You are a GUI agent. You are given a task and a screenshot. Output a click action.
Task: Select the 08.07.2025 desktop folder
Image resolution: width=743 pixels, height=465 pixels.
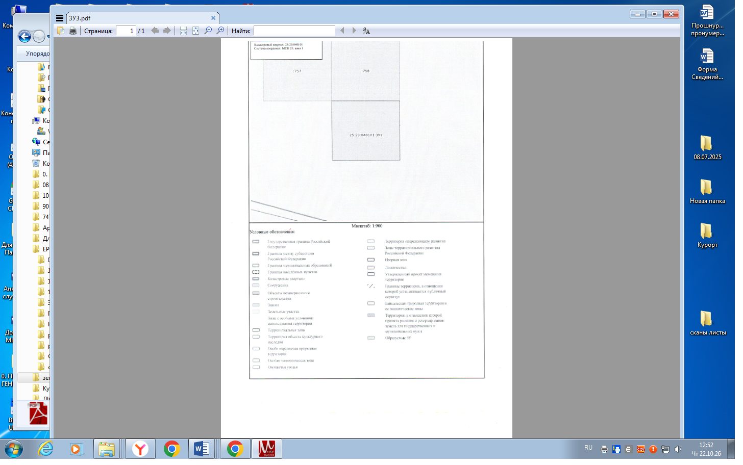[x=707, y=148]
